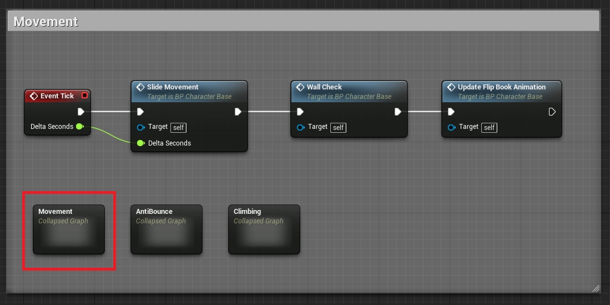Click the Event Tick node's diamond icon
The image size is (610, 305).
(x=34, y=96)
